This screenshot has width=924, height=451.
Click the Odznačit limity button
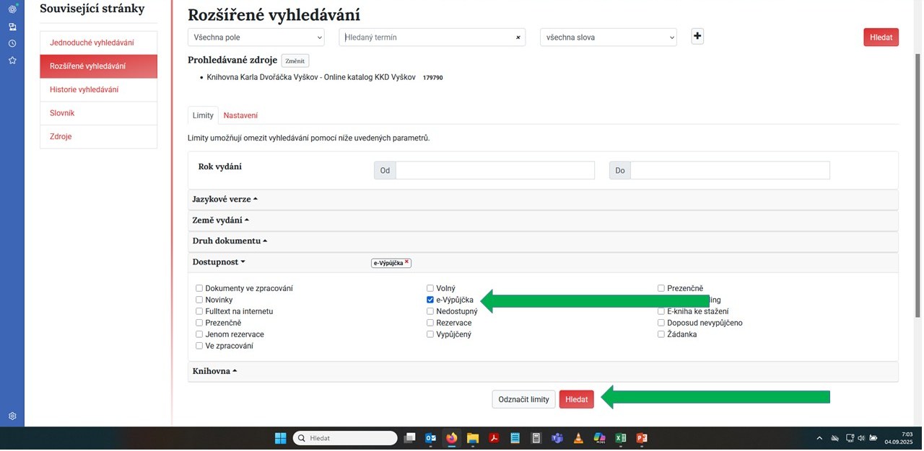coord(523,399)
